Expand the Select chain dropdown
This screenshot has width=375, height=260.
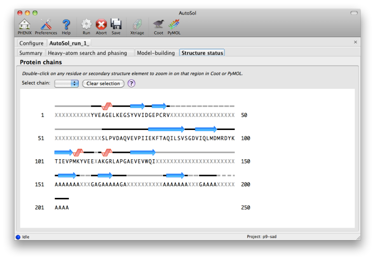[67, 84]
